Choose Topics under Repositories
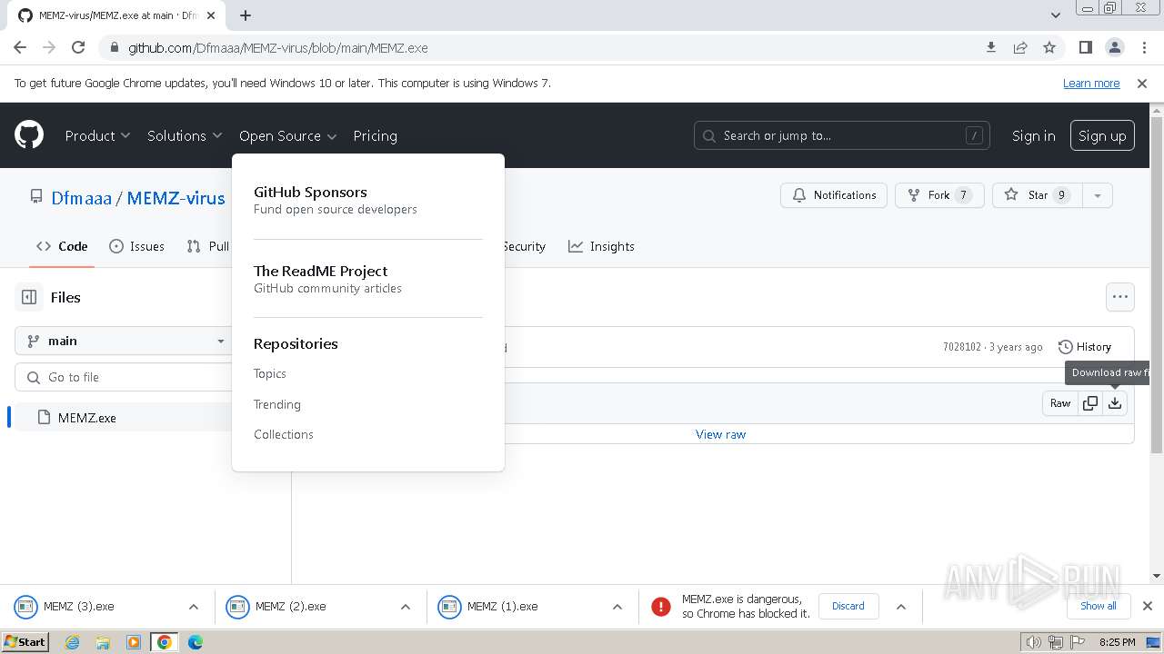The image size is (1164, 654). (x=270, y=373)
